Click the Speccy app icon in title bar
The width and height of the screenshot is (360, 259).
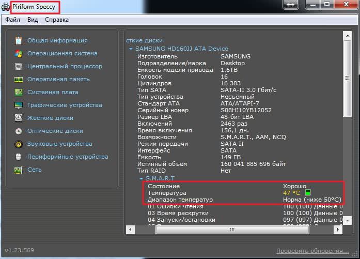click(6, 7)
